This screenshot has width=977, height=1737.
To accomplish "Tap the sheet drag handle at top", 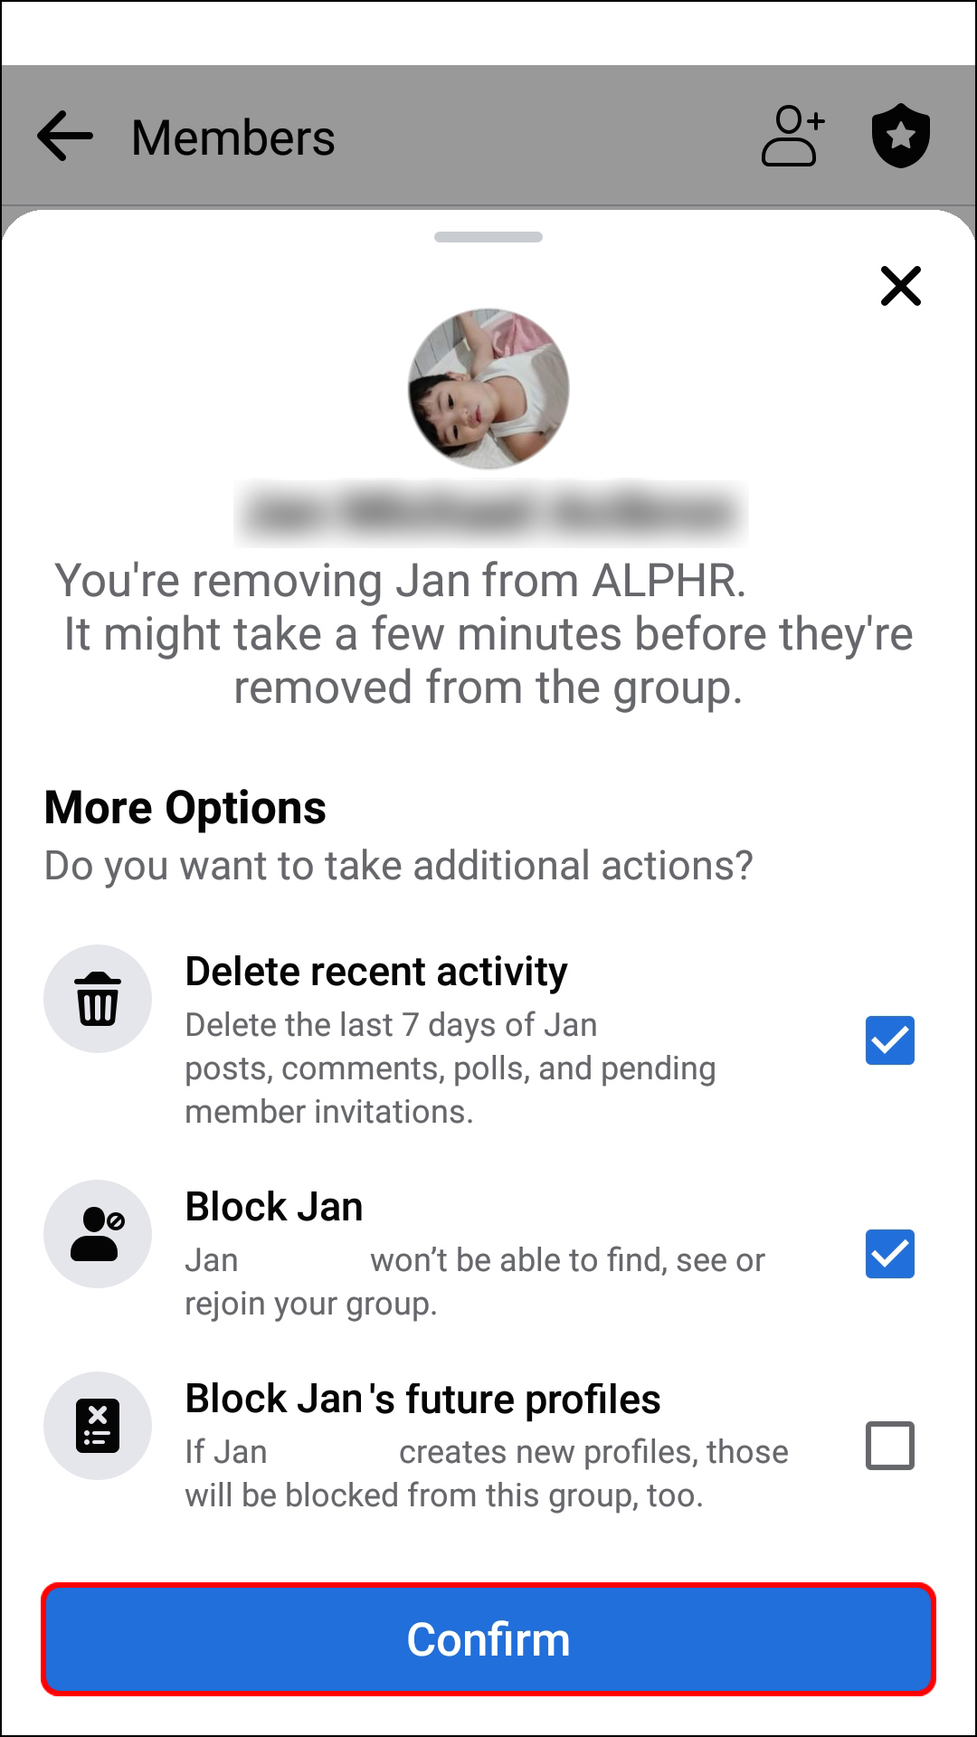I will [x=488, y=237].
